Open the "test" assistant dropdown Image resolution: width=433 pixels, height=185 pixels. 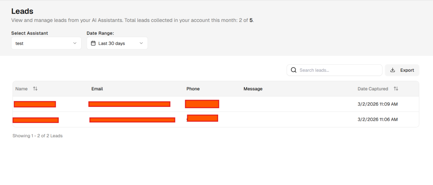[x=46, y=43]
